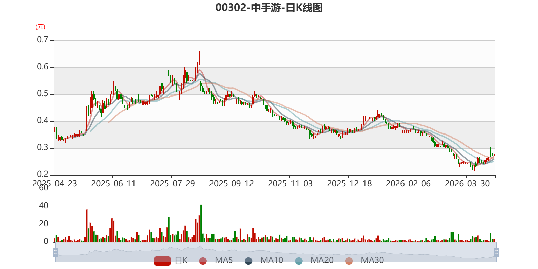538x269 pixels.
Task: Click the tallest green volume bar
Action: [201, 223]
